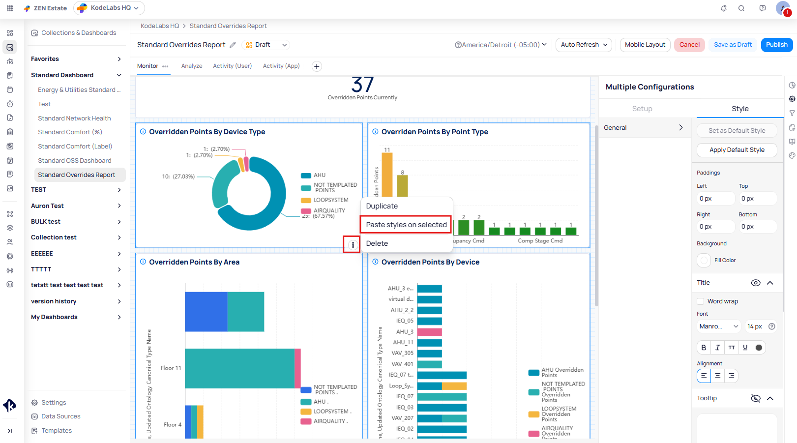Image resolution: width=797 pixels, height=443 pixels.
Task: Pick the background Fill Color swatch
Action: pos(704,260)
